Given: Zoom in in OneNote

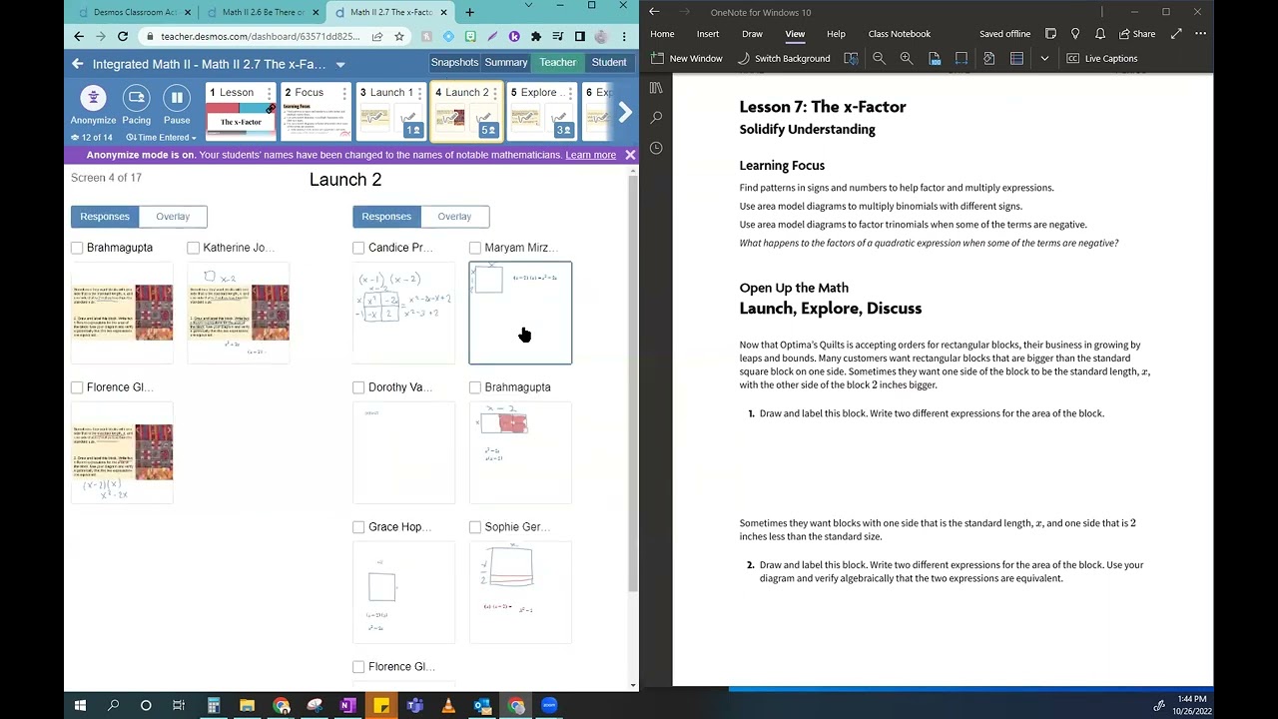Looking at the screenshot, I should 907,58.
